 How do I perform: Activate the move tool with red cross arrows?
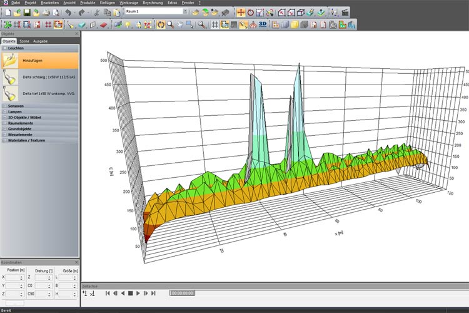[x=241, y=13]
